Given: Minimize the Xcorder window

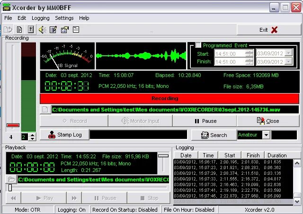Looking at the screenshot, I should [274, 8].
